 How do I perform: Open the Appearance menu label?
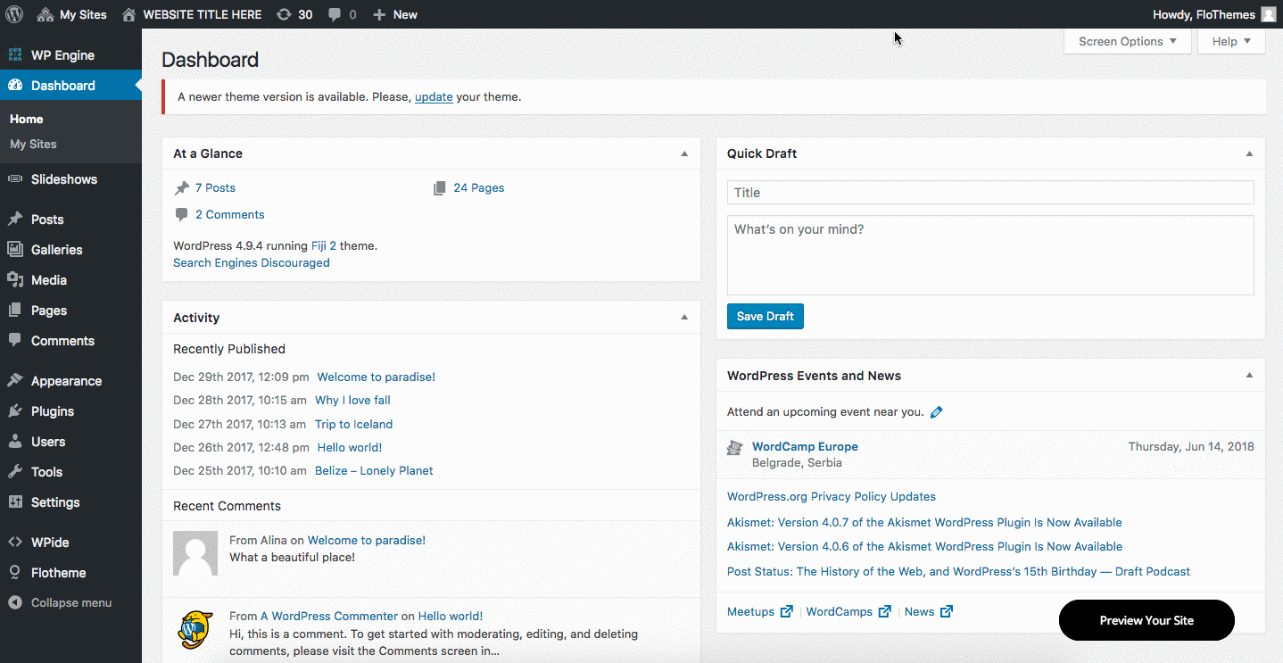coord(66,381)
